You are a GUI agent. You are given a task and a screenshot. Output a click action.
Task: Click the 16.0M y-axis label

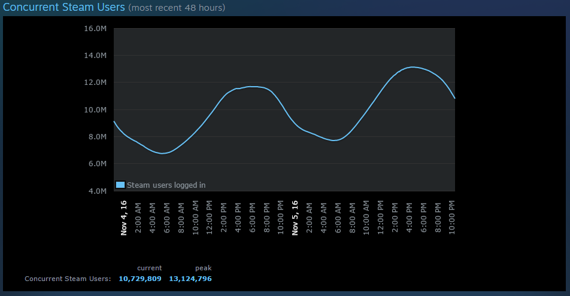(x=95, y=28)
